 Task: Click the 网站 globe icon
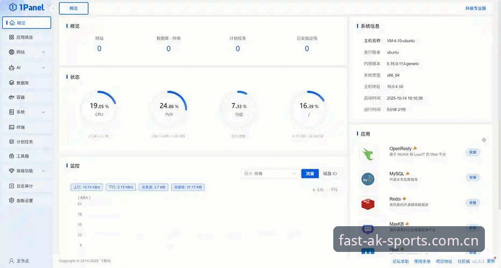tap(11, 52)
